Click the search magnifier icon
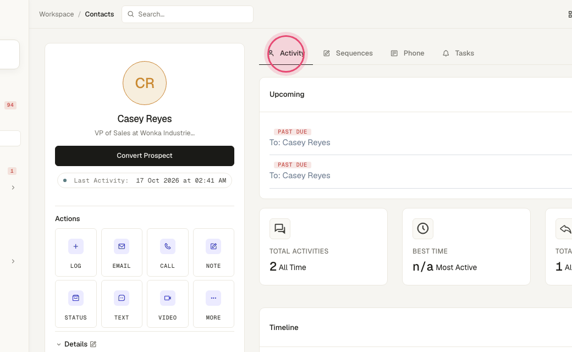The width and height of the screenshot is (572, 352). (x=130, y=14)
